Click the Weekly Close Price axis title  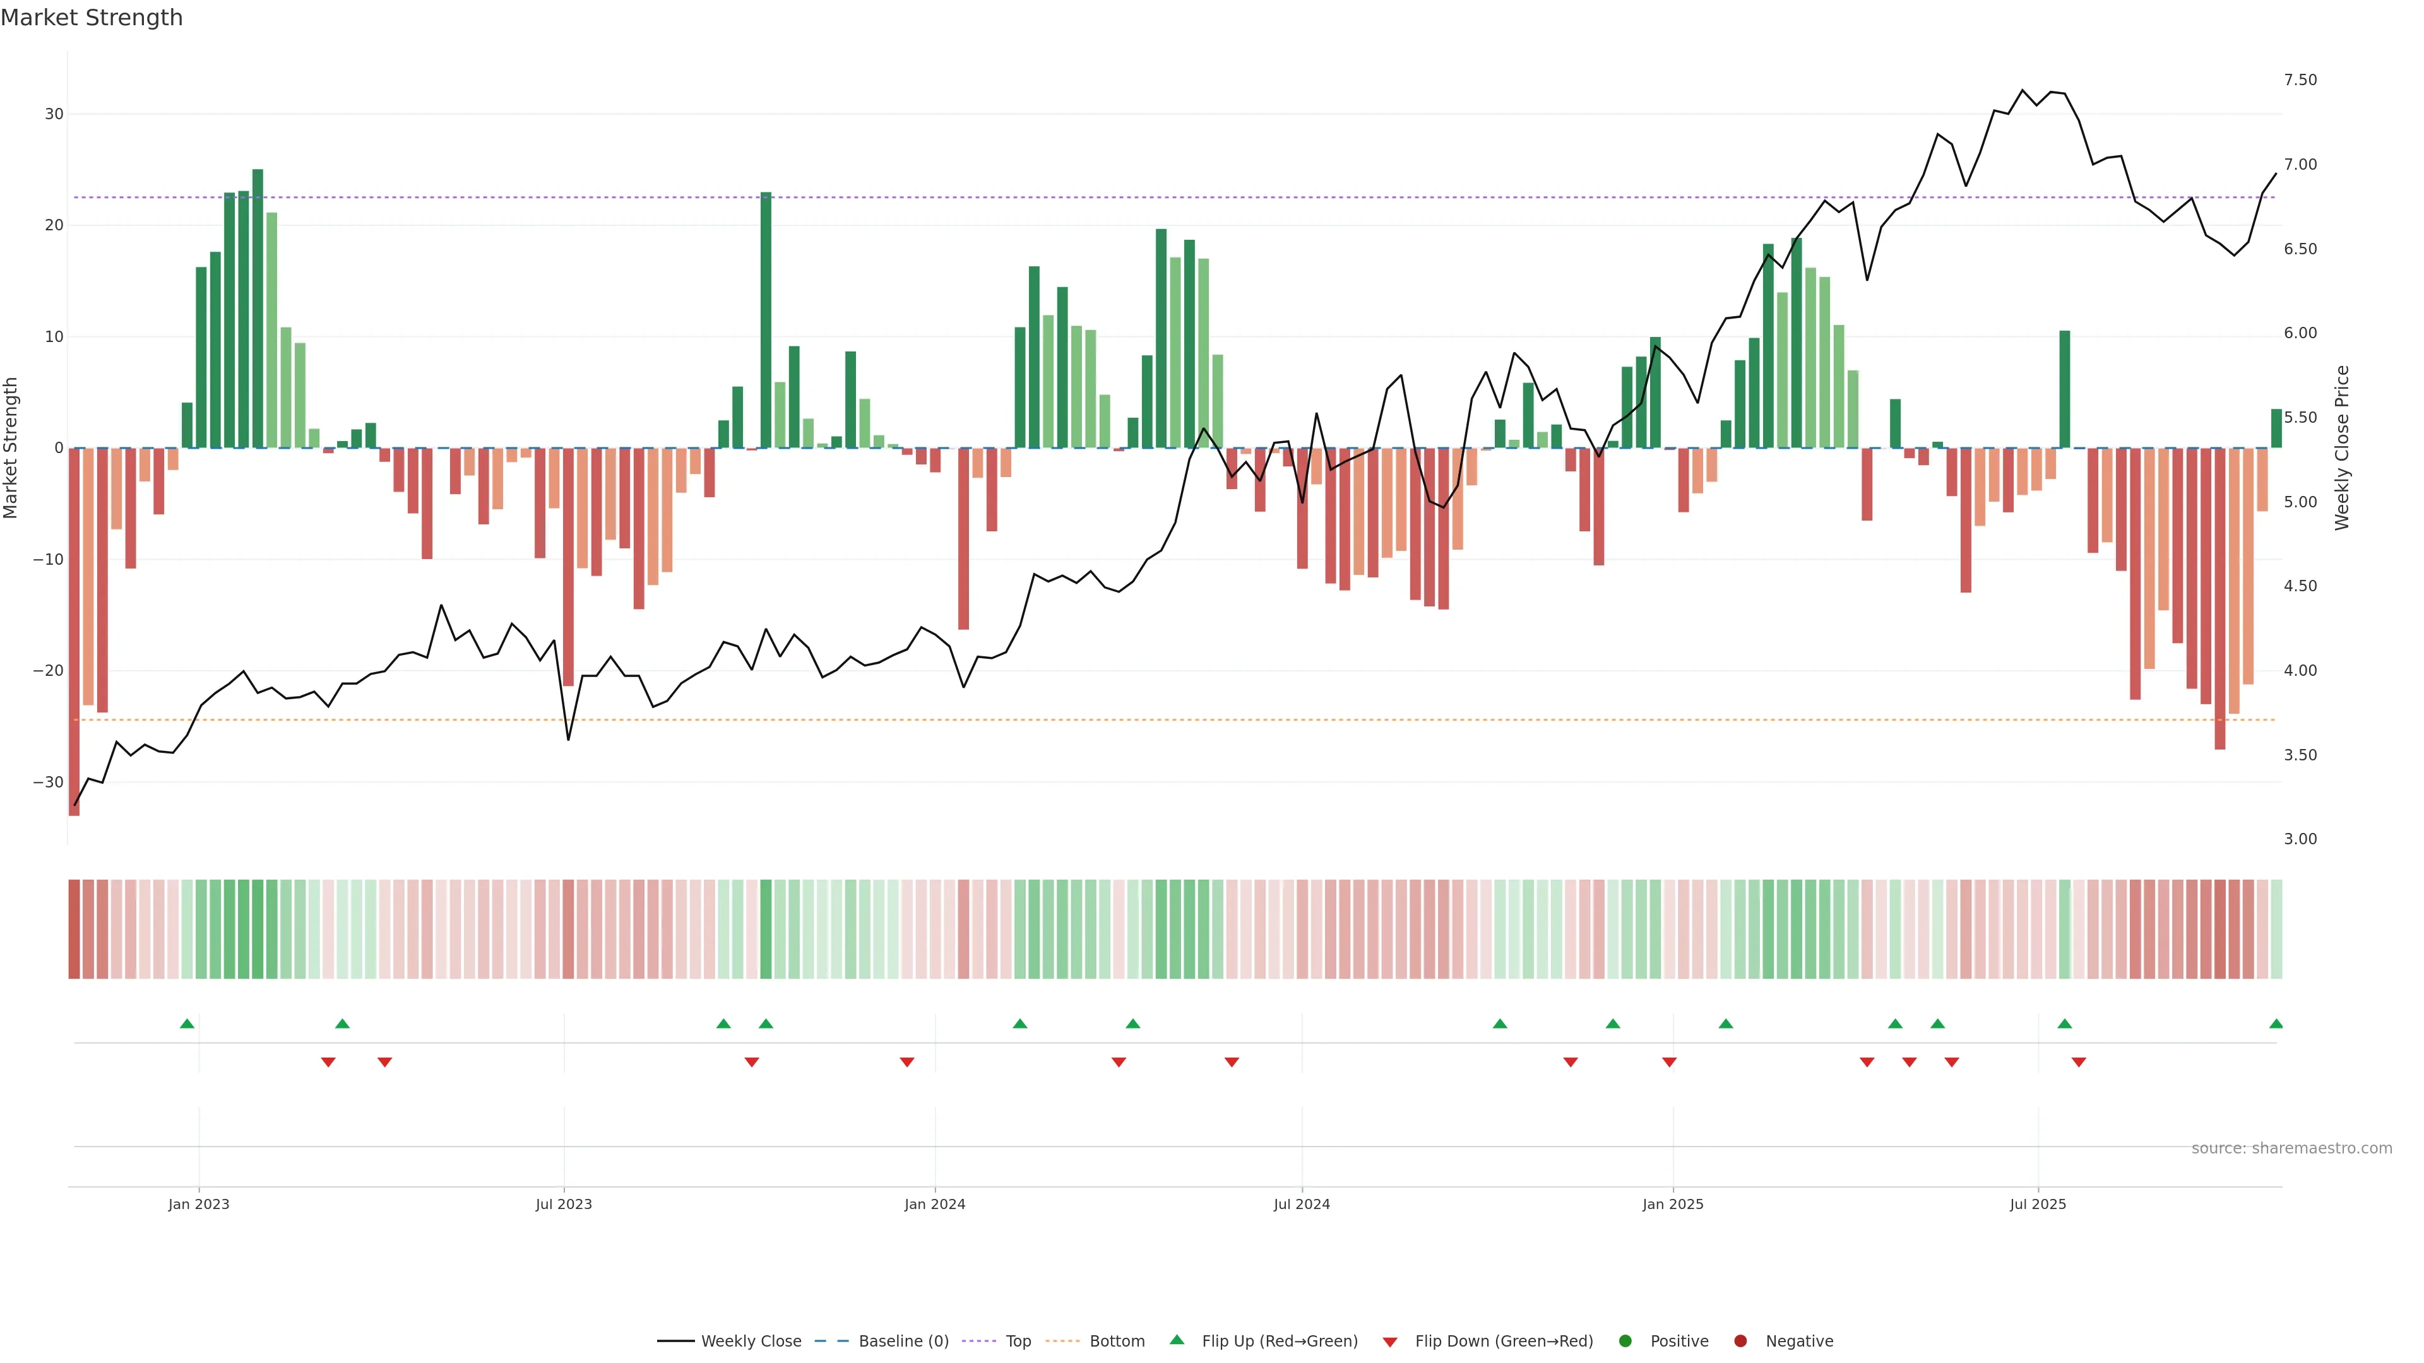point(2342,448)
